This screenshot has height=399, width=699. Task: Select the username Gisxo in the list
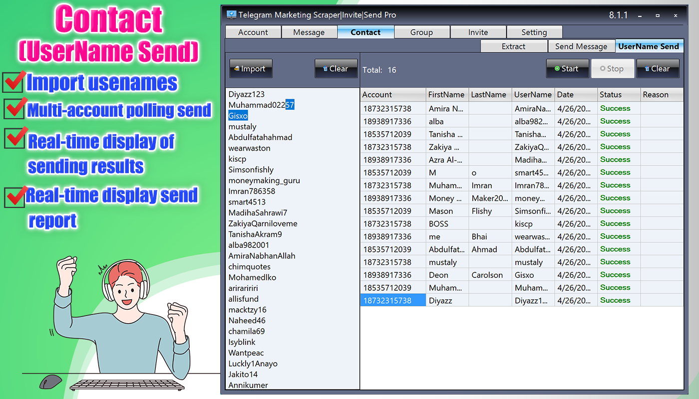pos(238,115)
